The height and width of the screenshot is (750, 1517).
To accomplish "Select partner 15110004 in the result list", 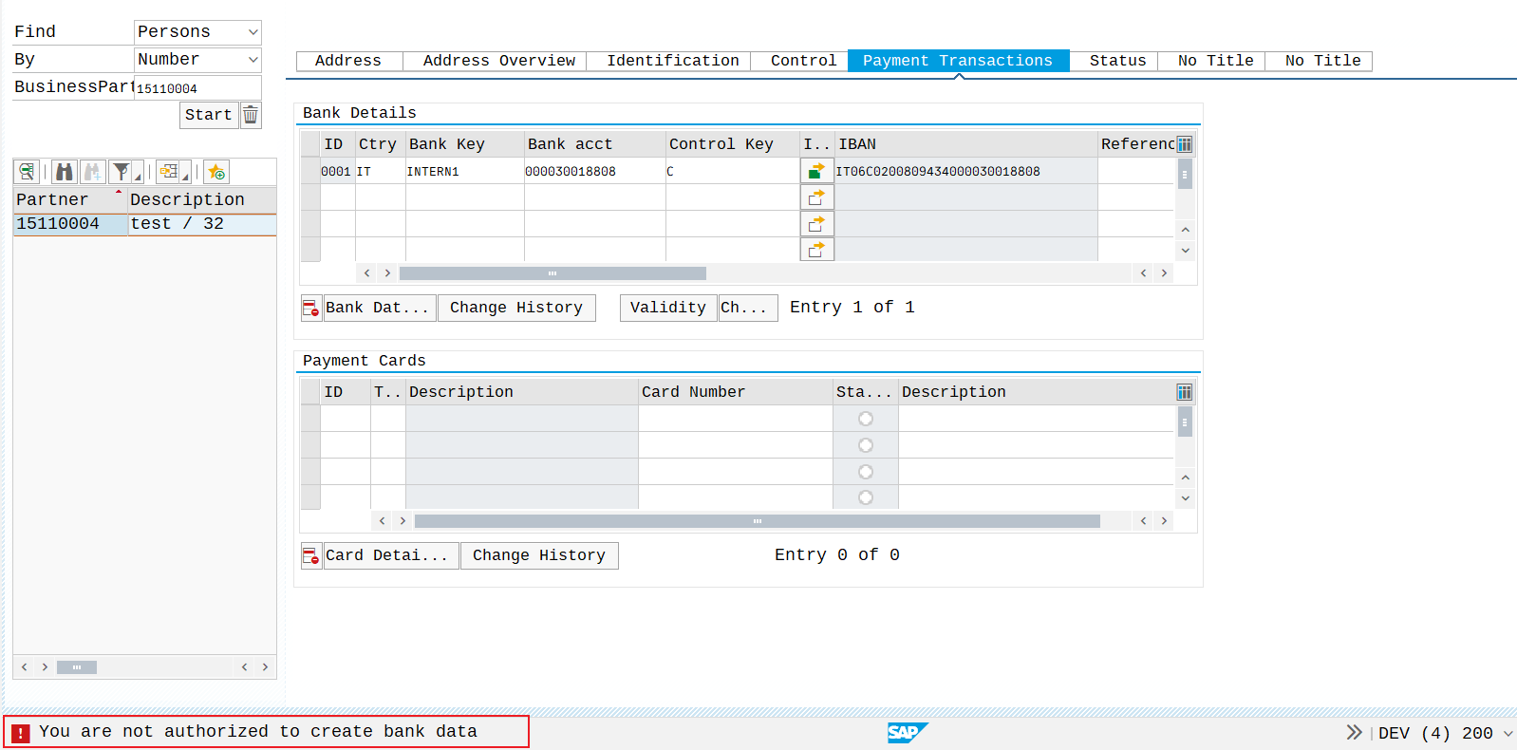I will [70, 224].
